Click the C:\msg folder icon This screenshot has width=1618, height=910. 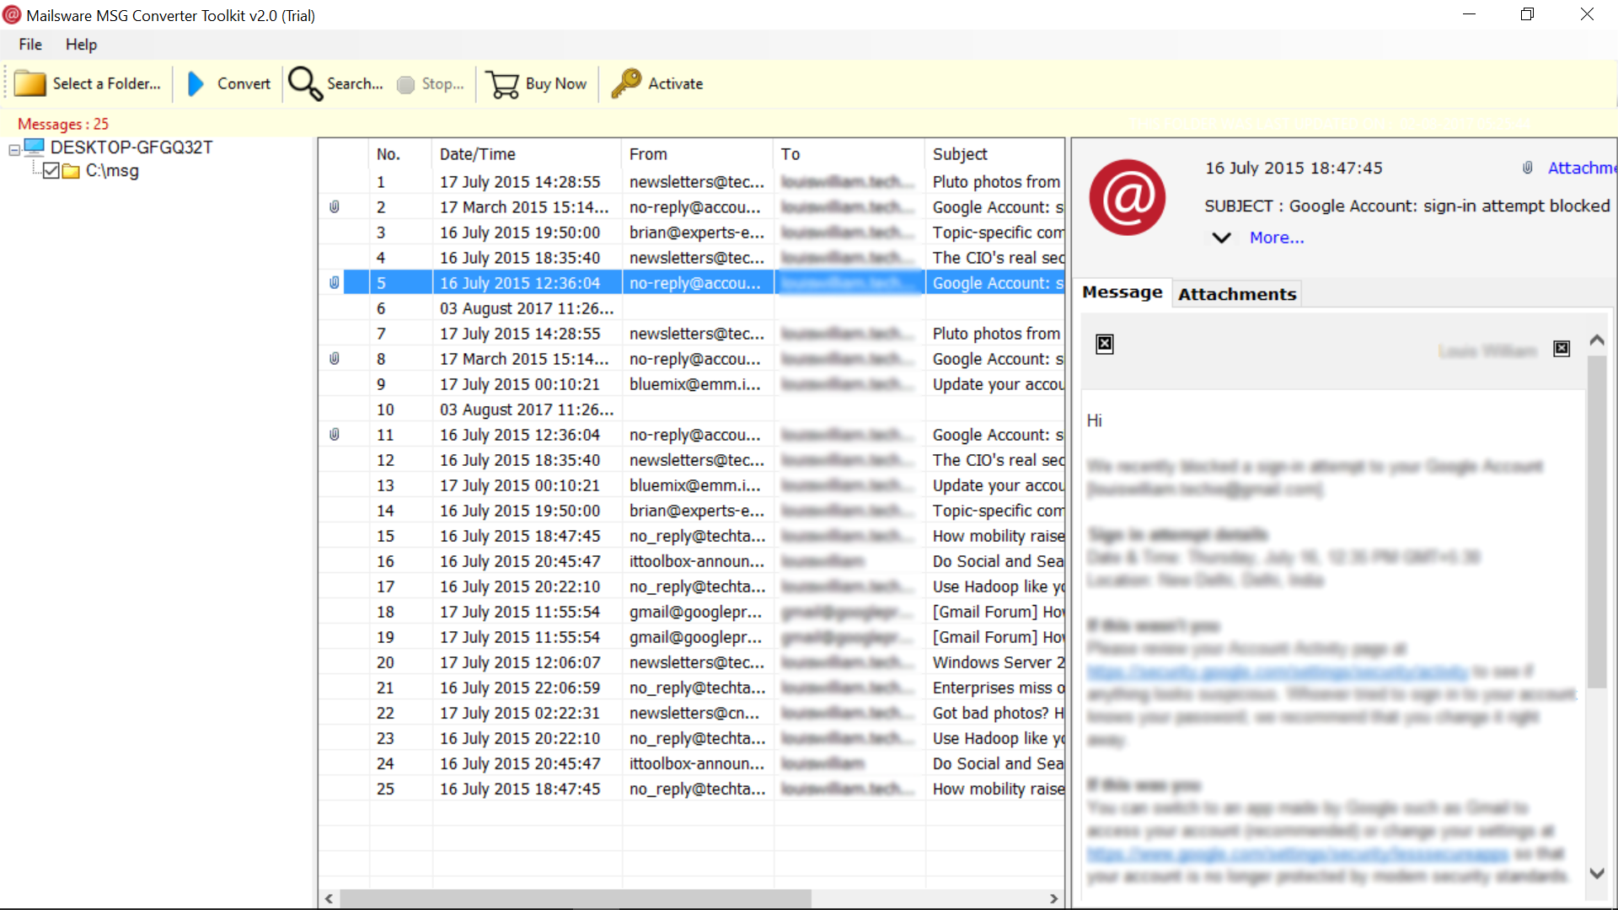point(71,171)
